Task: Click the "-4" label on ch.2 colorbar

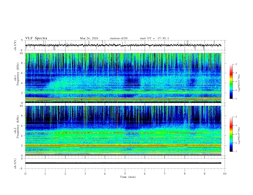Action: point(236,126)
